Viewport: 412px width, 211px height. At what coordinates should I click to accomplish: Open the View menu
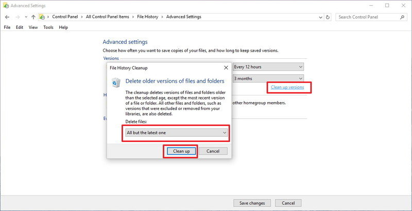coord(33,27)
